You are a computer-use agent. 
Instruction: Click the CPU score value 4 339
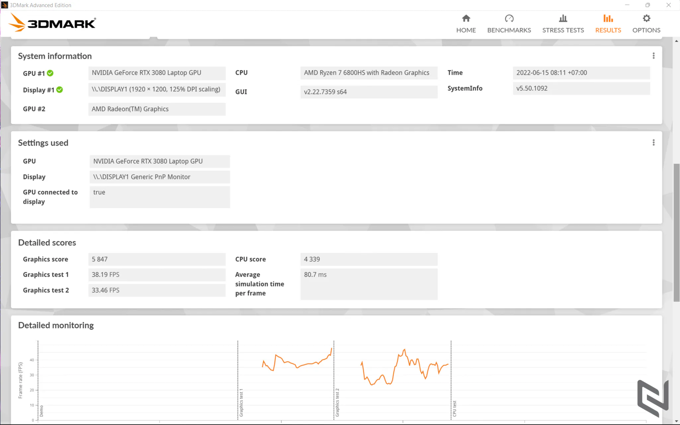tap(369, 259)
